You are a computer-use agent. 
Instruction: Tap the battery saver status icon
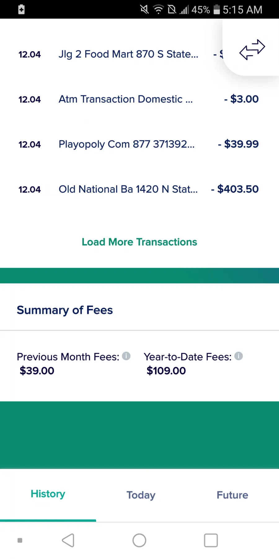pyautogui.click(x=21, y=9)
